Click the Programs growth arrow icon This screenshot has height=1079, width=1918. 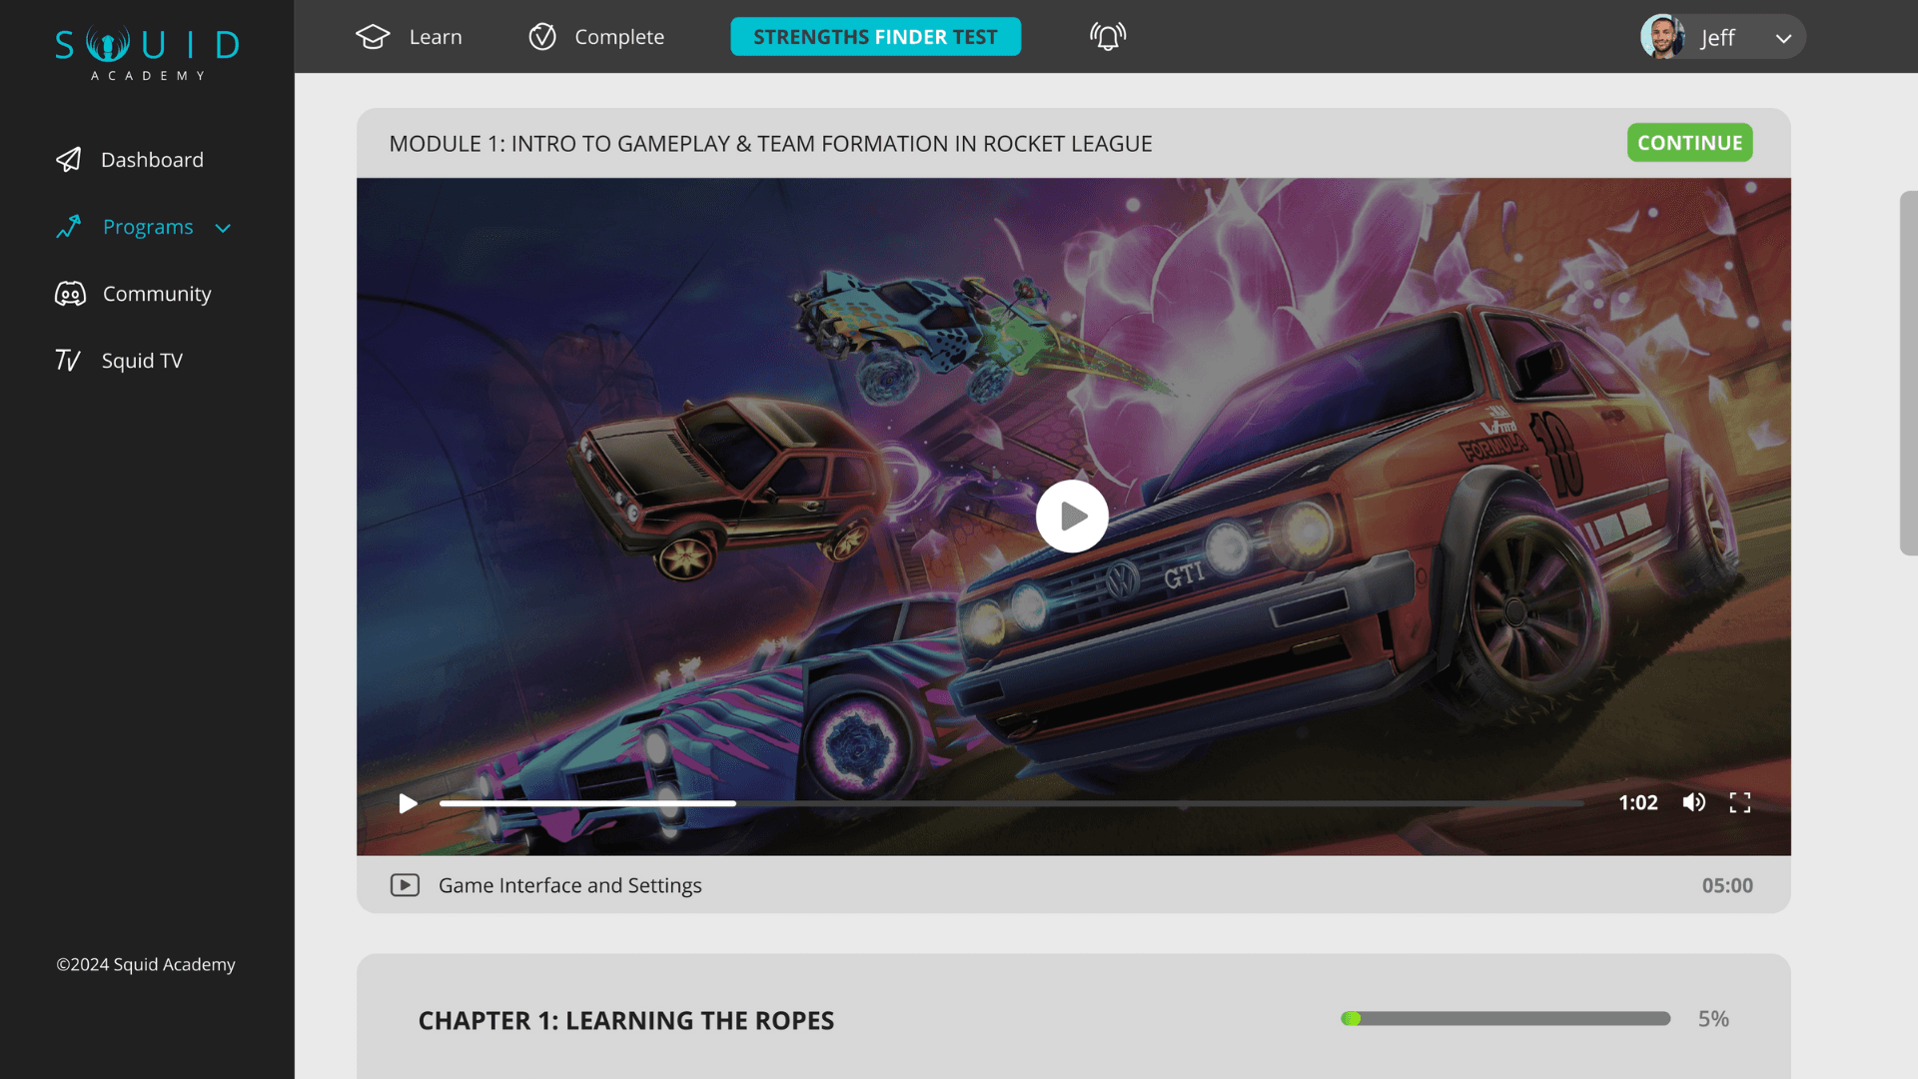tap(68, 227)
